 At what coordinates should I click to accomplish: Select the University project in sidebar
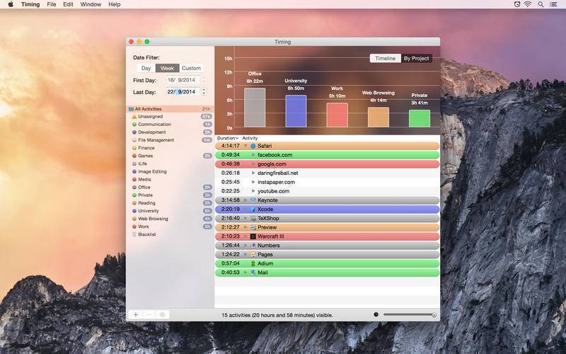click(x=171, y=210)
